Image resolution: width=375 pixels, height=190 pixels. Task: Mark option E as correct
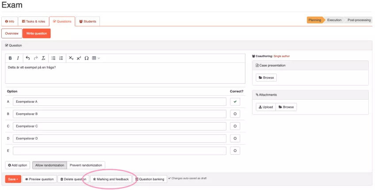(235, 151)
